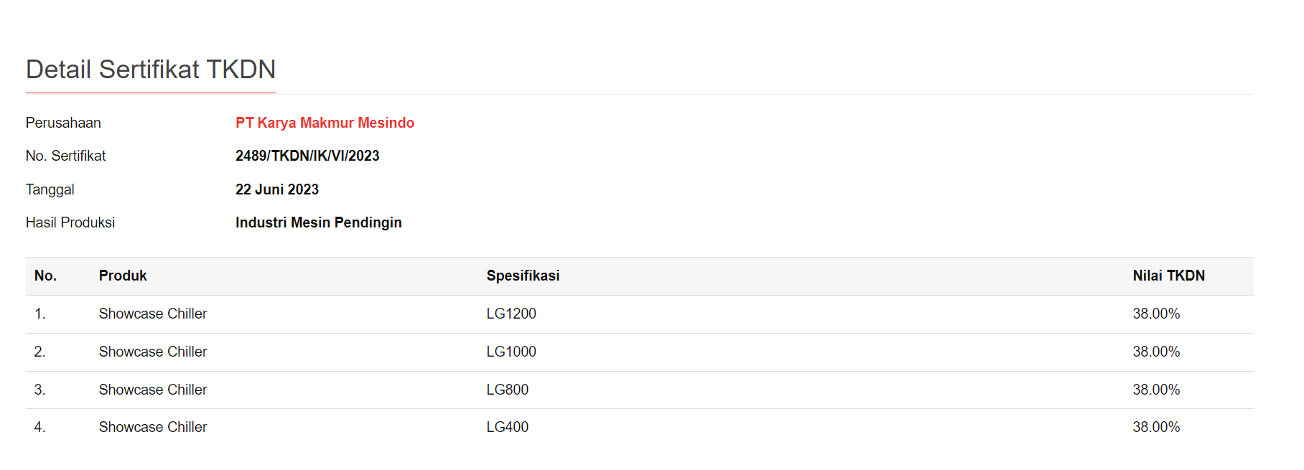The image size is (1304, 470).
Task: Click the Detail Sertifikat TKDN heading
Action: pyautogui.click(x=151, y=70)
